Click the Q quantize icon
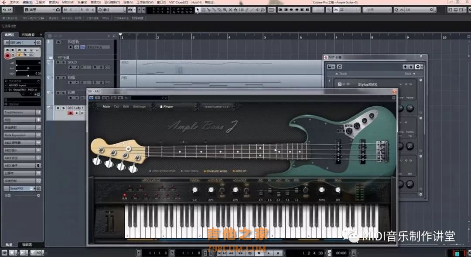This screenshot has width=471, height=257. (x=396, y=10)
